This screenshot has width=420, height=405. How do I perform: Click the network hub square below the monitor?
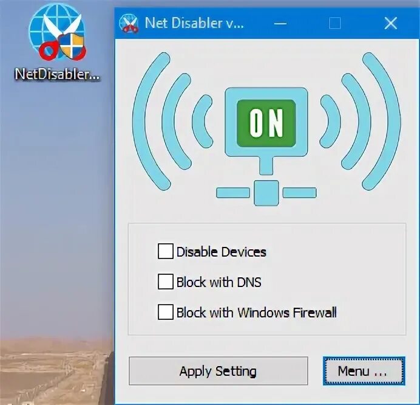266,193
